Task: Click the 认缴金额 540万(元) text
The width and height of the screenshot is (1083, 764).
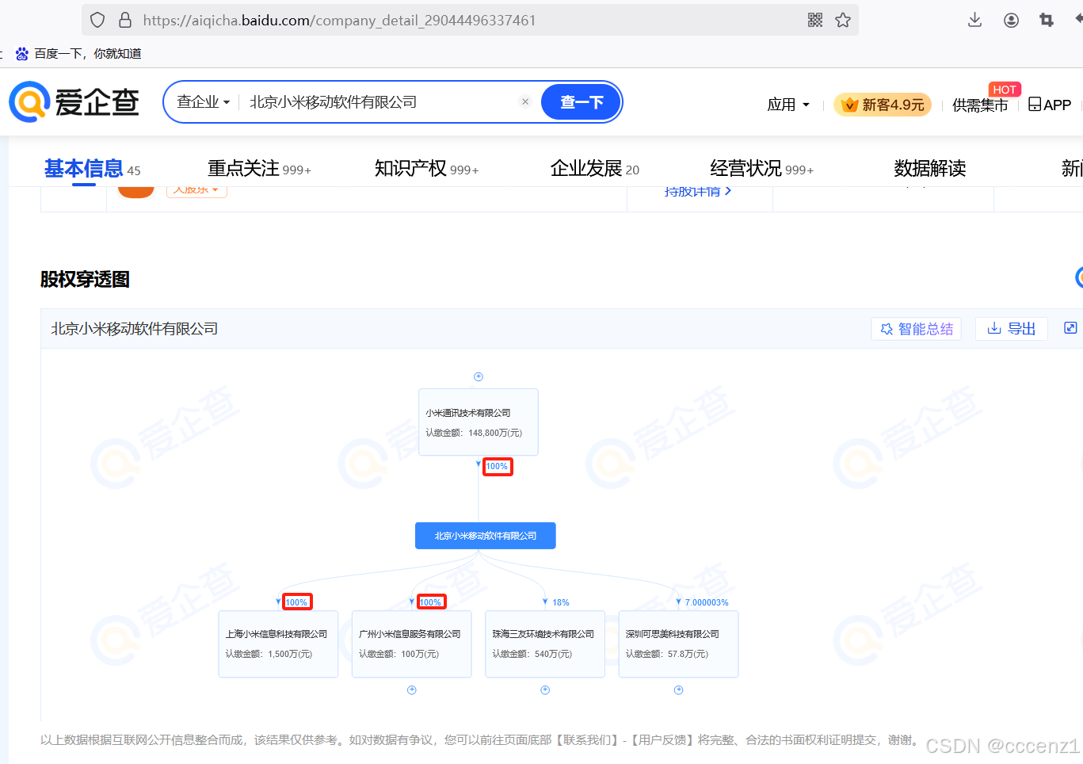Action: click(x=532, y=654)
